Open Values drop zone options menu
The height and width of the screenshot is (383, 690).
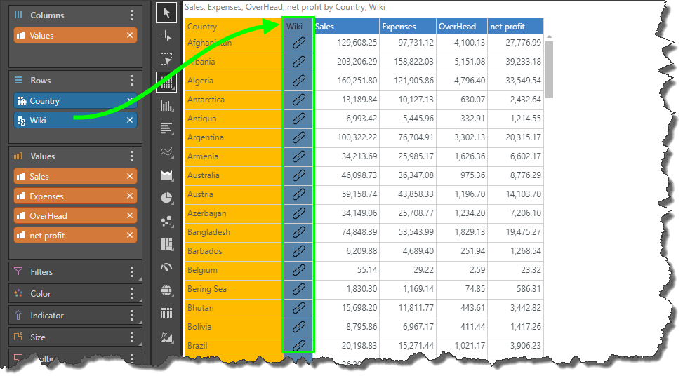pos(132,156)
